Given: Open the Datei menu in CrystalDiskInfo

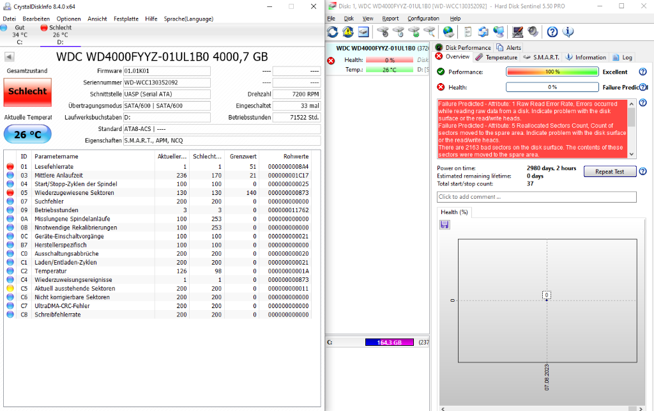Looking at the screenshot, I should [x=9, y=19].
